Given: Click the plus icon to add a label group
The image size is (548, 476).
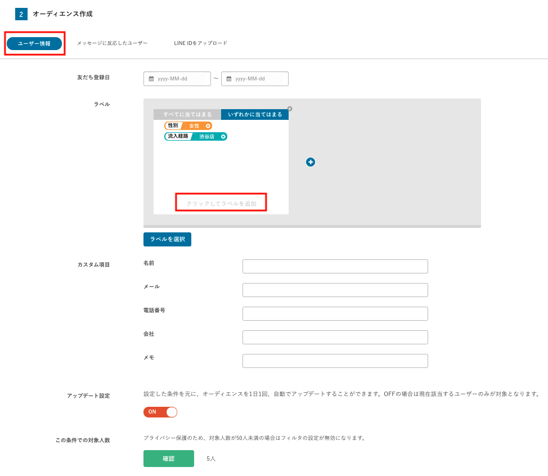Looking at the screenshot, I should (311, 162).
